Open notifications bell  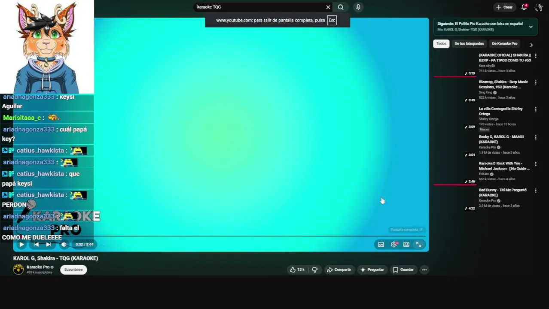pos(524,7)
